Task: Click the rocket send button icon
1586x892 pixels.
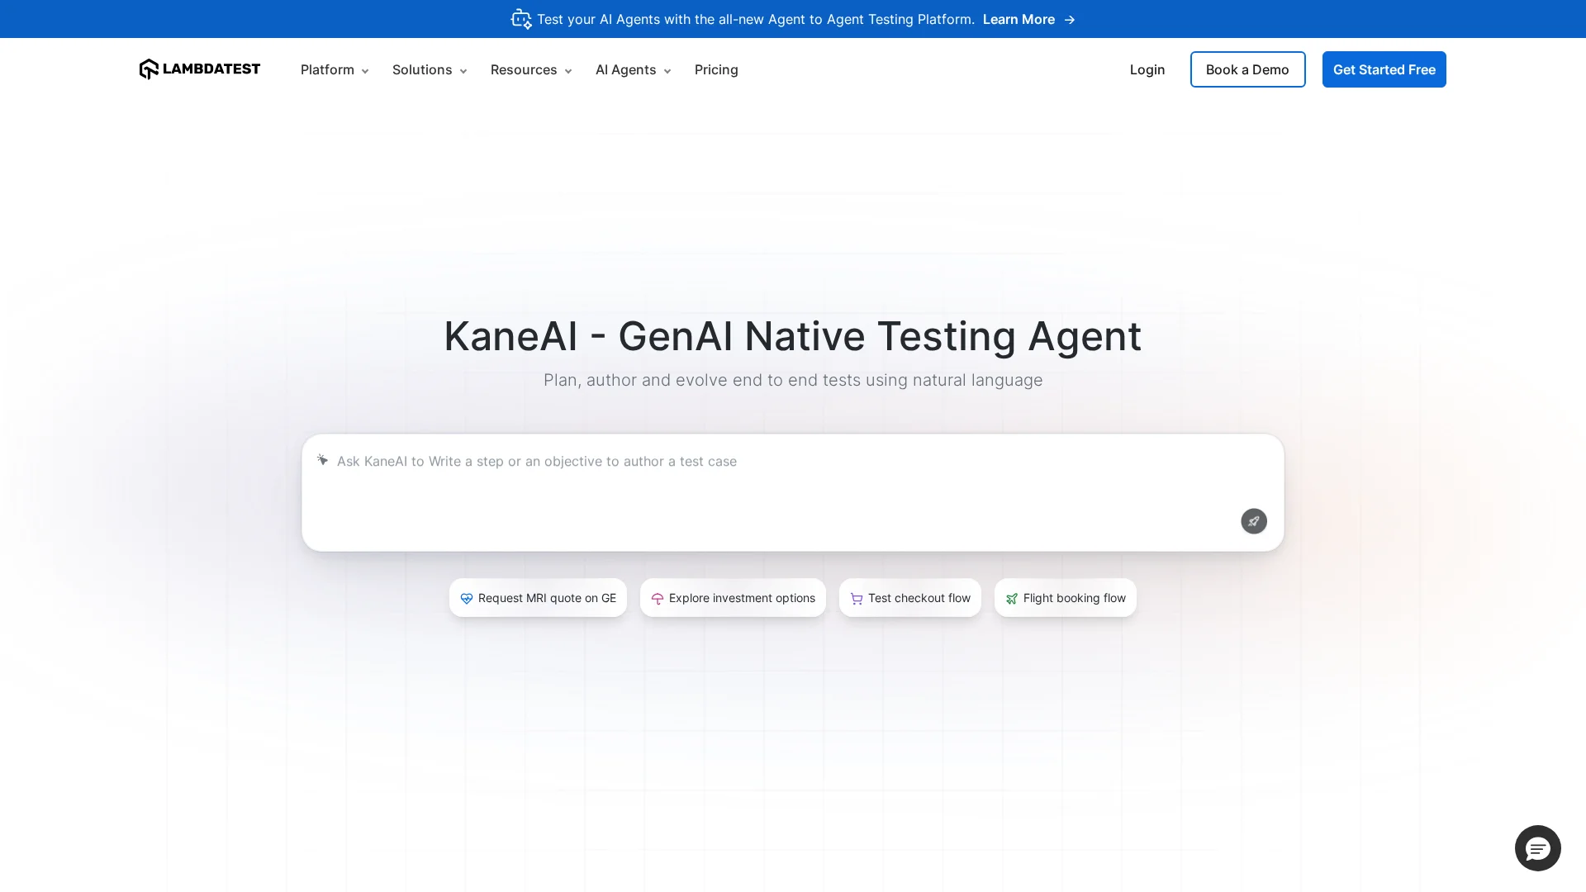Action: [1253, 521]
